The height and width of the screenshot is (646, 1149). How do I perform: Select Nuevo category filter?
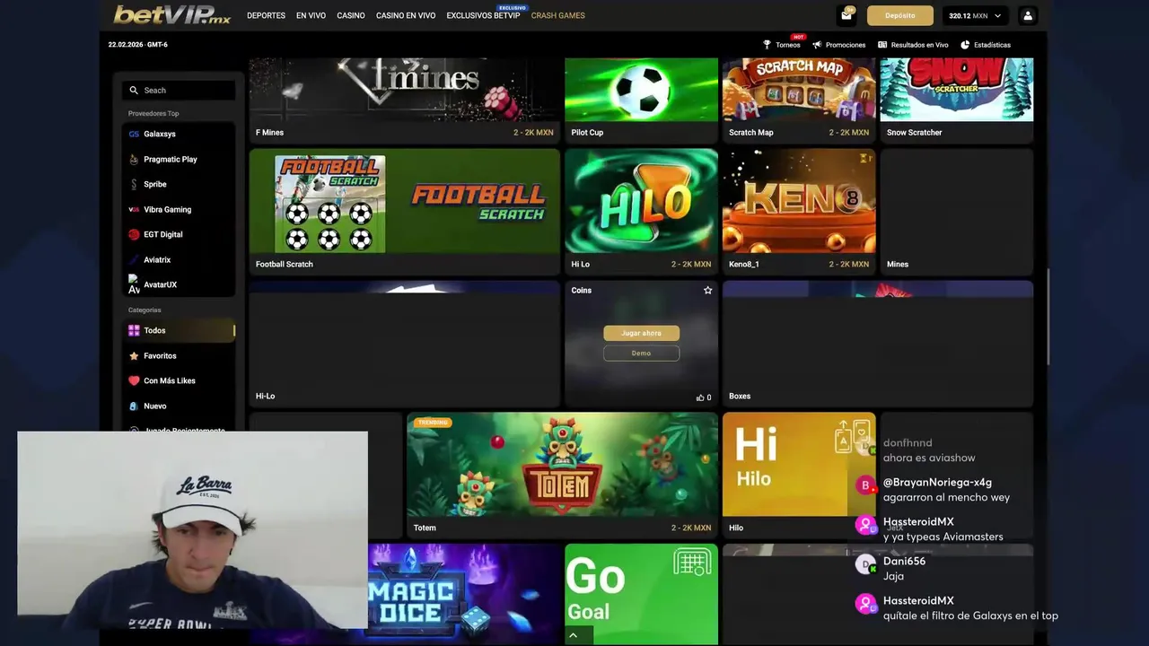[x=179, y=406]
